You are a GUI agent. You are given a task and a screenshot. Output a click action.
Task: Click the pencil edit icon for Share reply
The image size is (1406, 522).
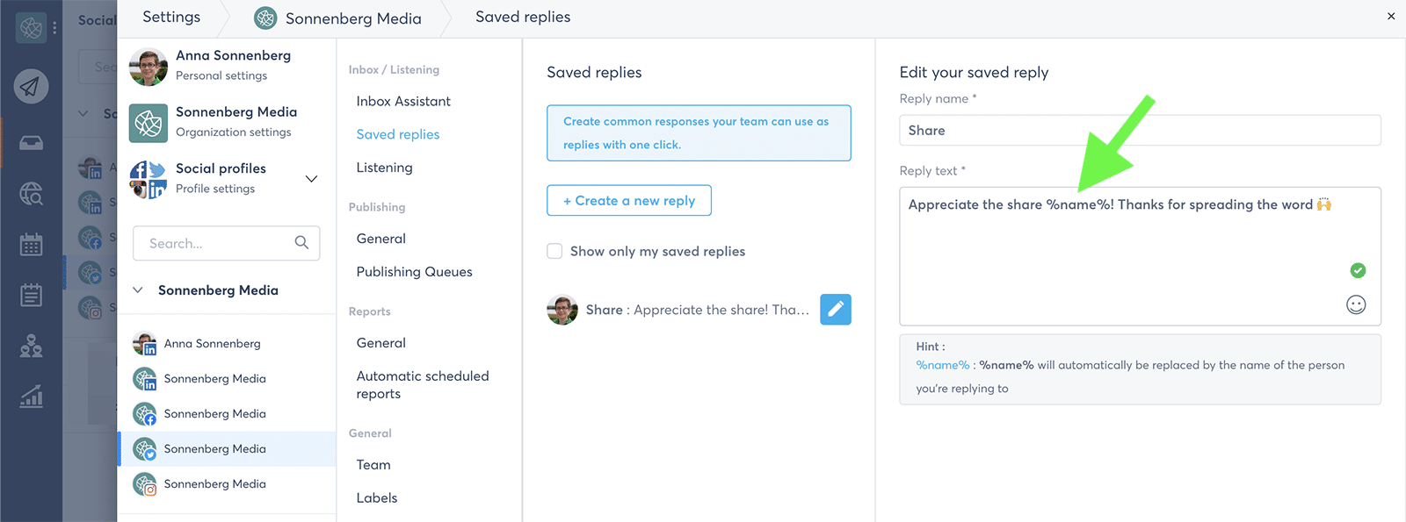[x=835, y=309]
